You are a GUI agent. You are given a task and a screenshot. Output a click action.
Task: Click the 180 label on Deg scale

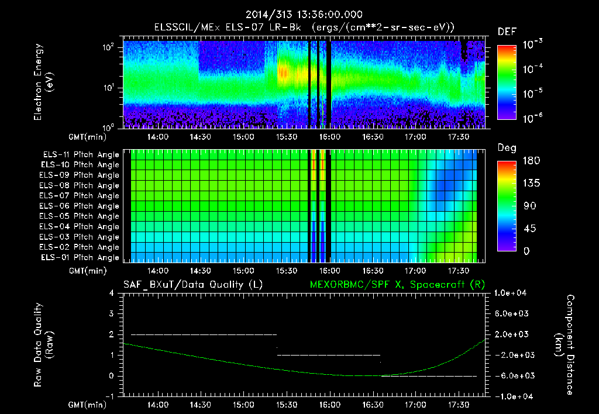click(x=531, y=161)
